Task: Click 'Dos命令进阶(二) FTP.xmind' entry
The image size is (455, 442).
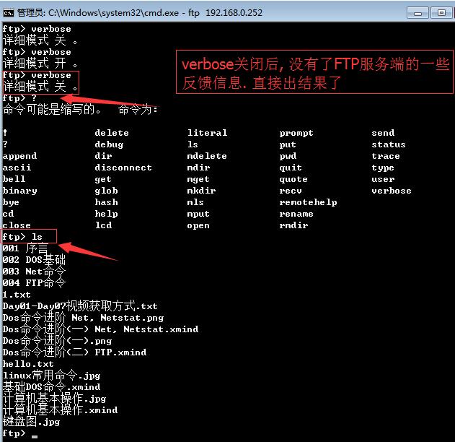Action: click(74, 352)
